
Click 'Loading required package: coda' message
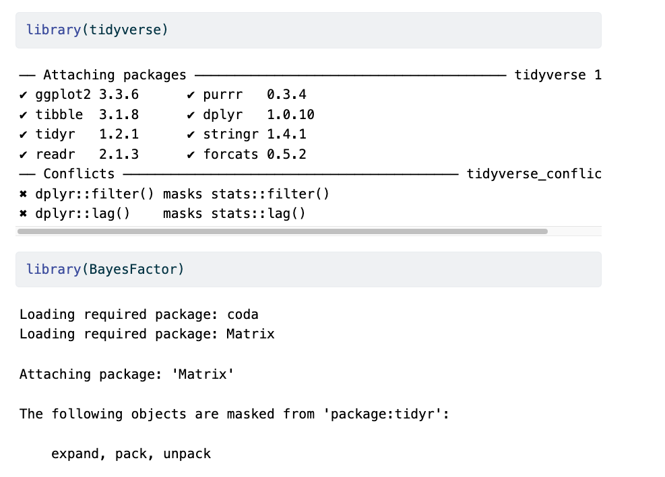(139, 315)
